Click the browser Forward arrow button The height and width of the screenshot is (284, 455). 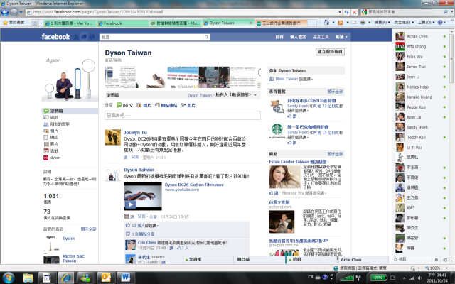coord(14,12)
